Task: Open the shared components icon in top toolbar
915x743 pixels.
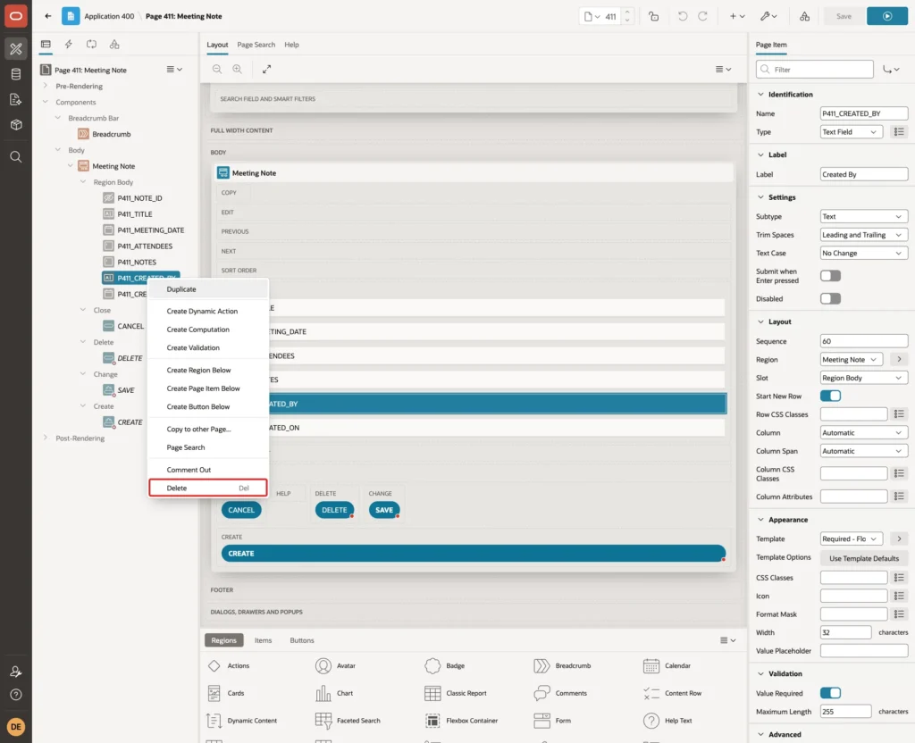Action: pos(804,16)
